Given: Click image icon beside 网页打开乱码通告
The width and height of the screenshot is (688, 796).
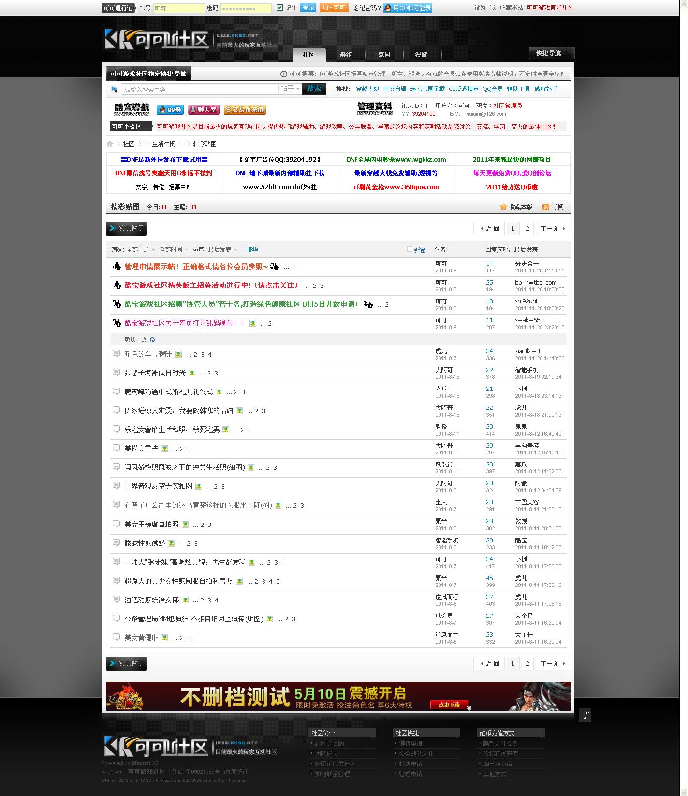Looking at the screenshot, I should pyautogui.click(x=252, y=323).
